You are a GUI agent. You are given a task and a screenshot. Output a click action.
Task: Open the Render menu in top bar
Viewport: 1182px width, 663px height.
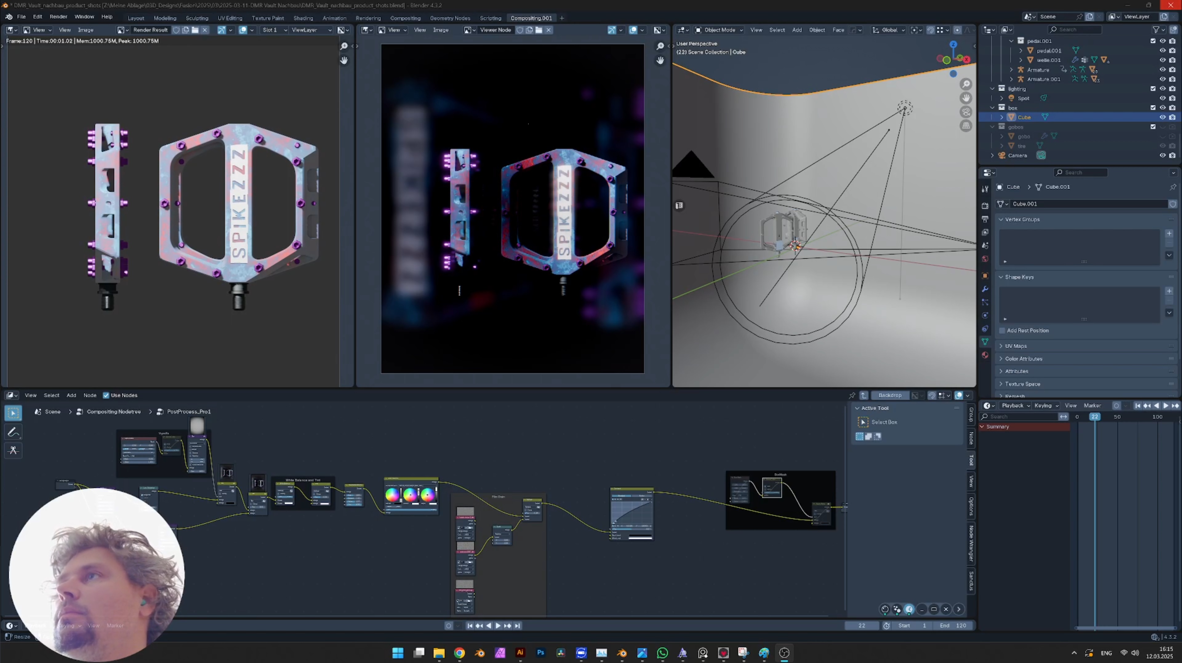pyautogui.click(x=58, y=17)
